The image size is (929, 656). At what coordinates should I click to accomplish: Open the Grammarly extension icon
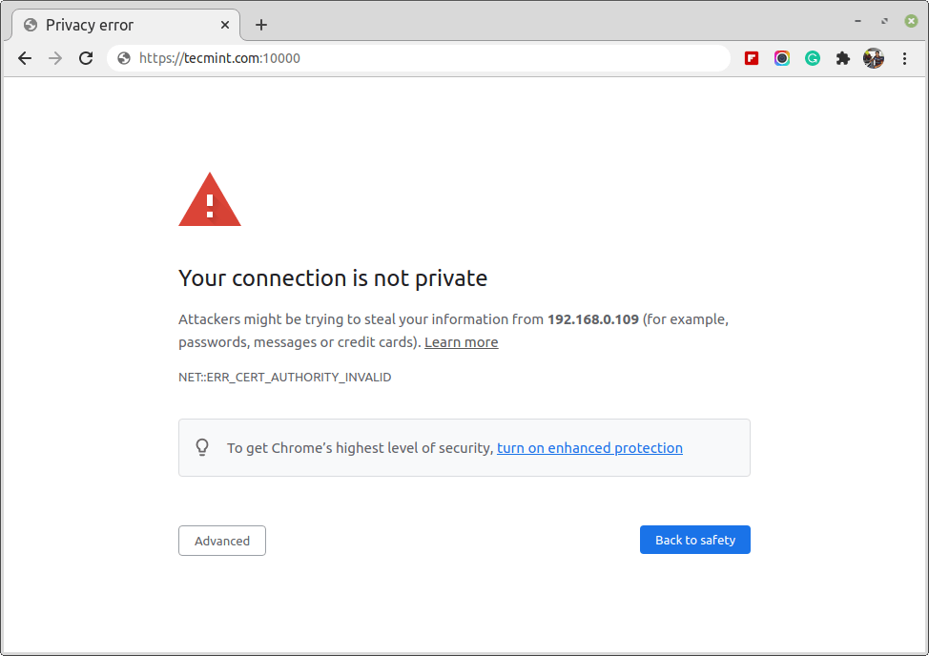(x=813, y=58)
